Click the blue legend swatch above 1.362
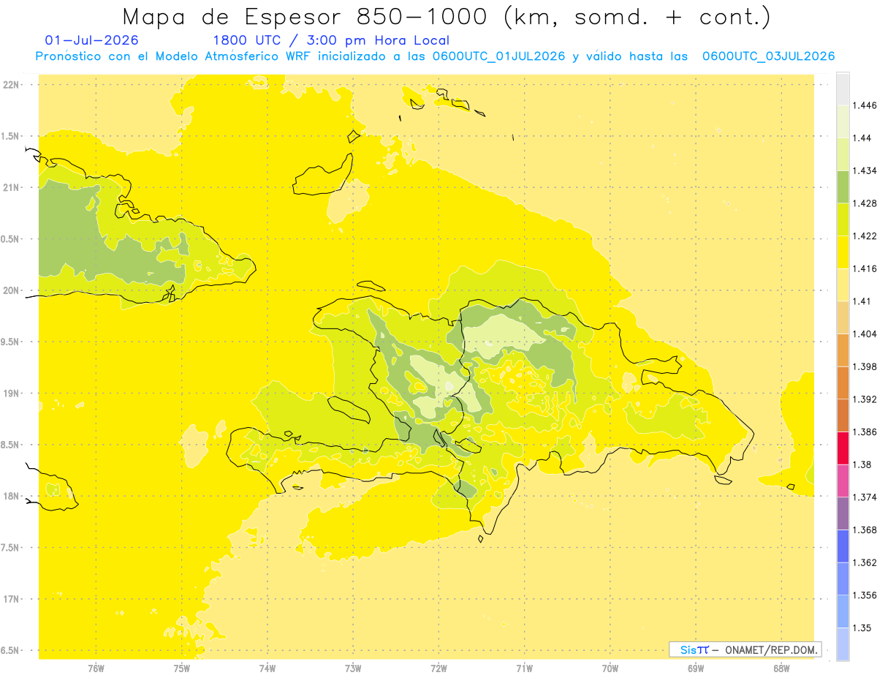 (843, 546)
